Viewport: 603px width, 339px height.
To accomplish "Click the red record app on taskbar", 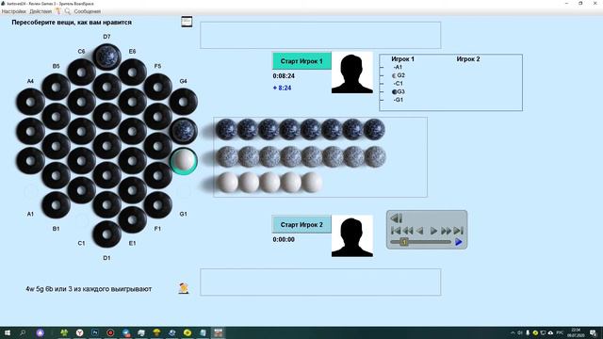I will point(110,332).
